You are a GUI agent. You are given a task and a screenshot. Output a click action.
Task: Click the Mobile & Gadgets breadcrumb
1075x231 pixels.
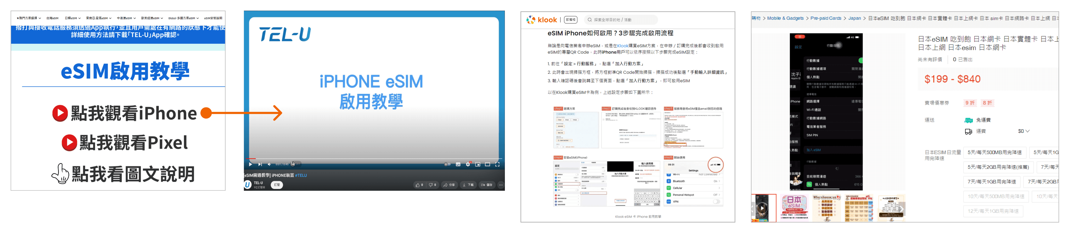pyautogui.click(x=785, y=18)
